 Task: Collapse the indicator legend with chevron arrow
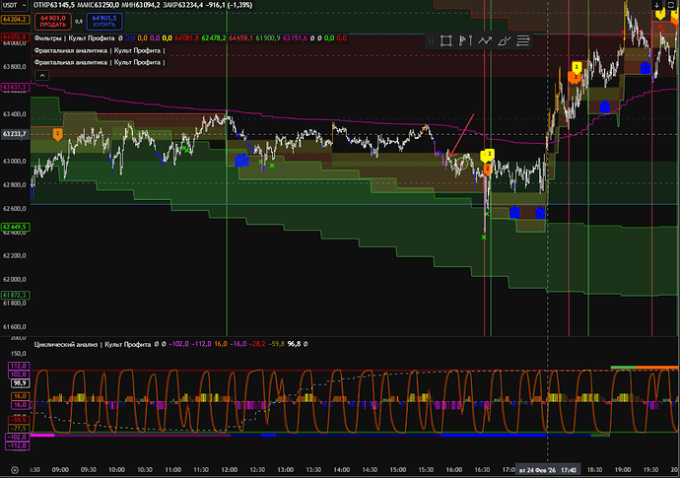(42, 75)
